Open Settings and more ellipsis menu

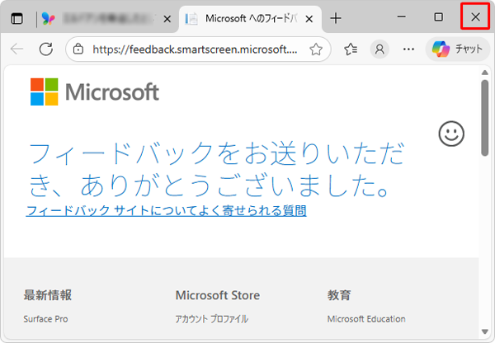[x=408, y=49]
